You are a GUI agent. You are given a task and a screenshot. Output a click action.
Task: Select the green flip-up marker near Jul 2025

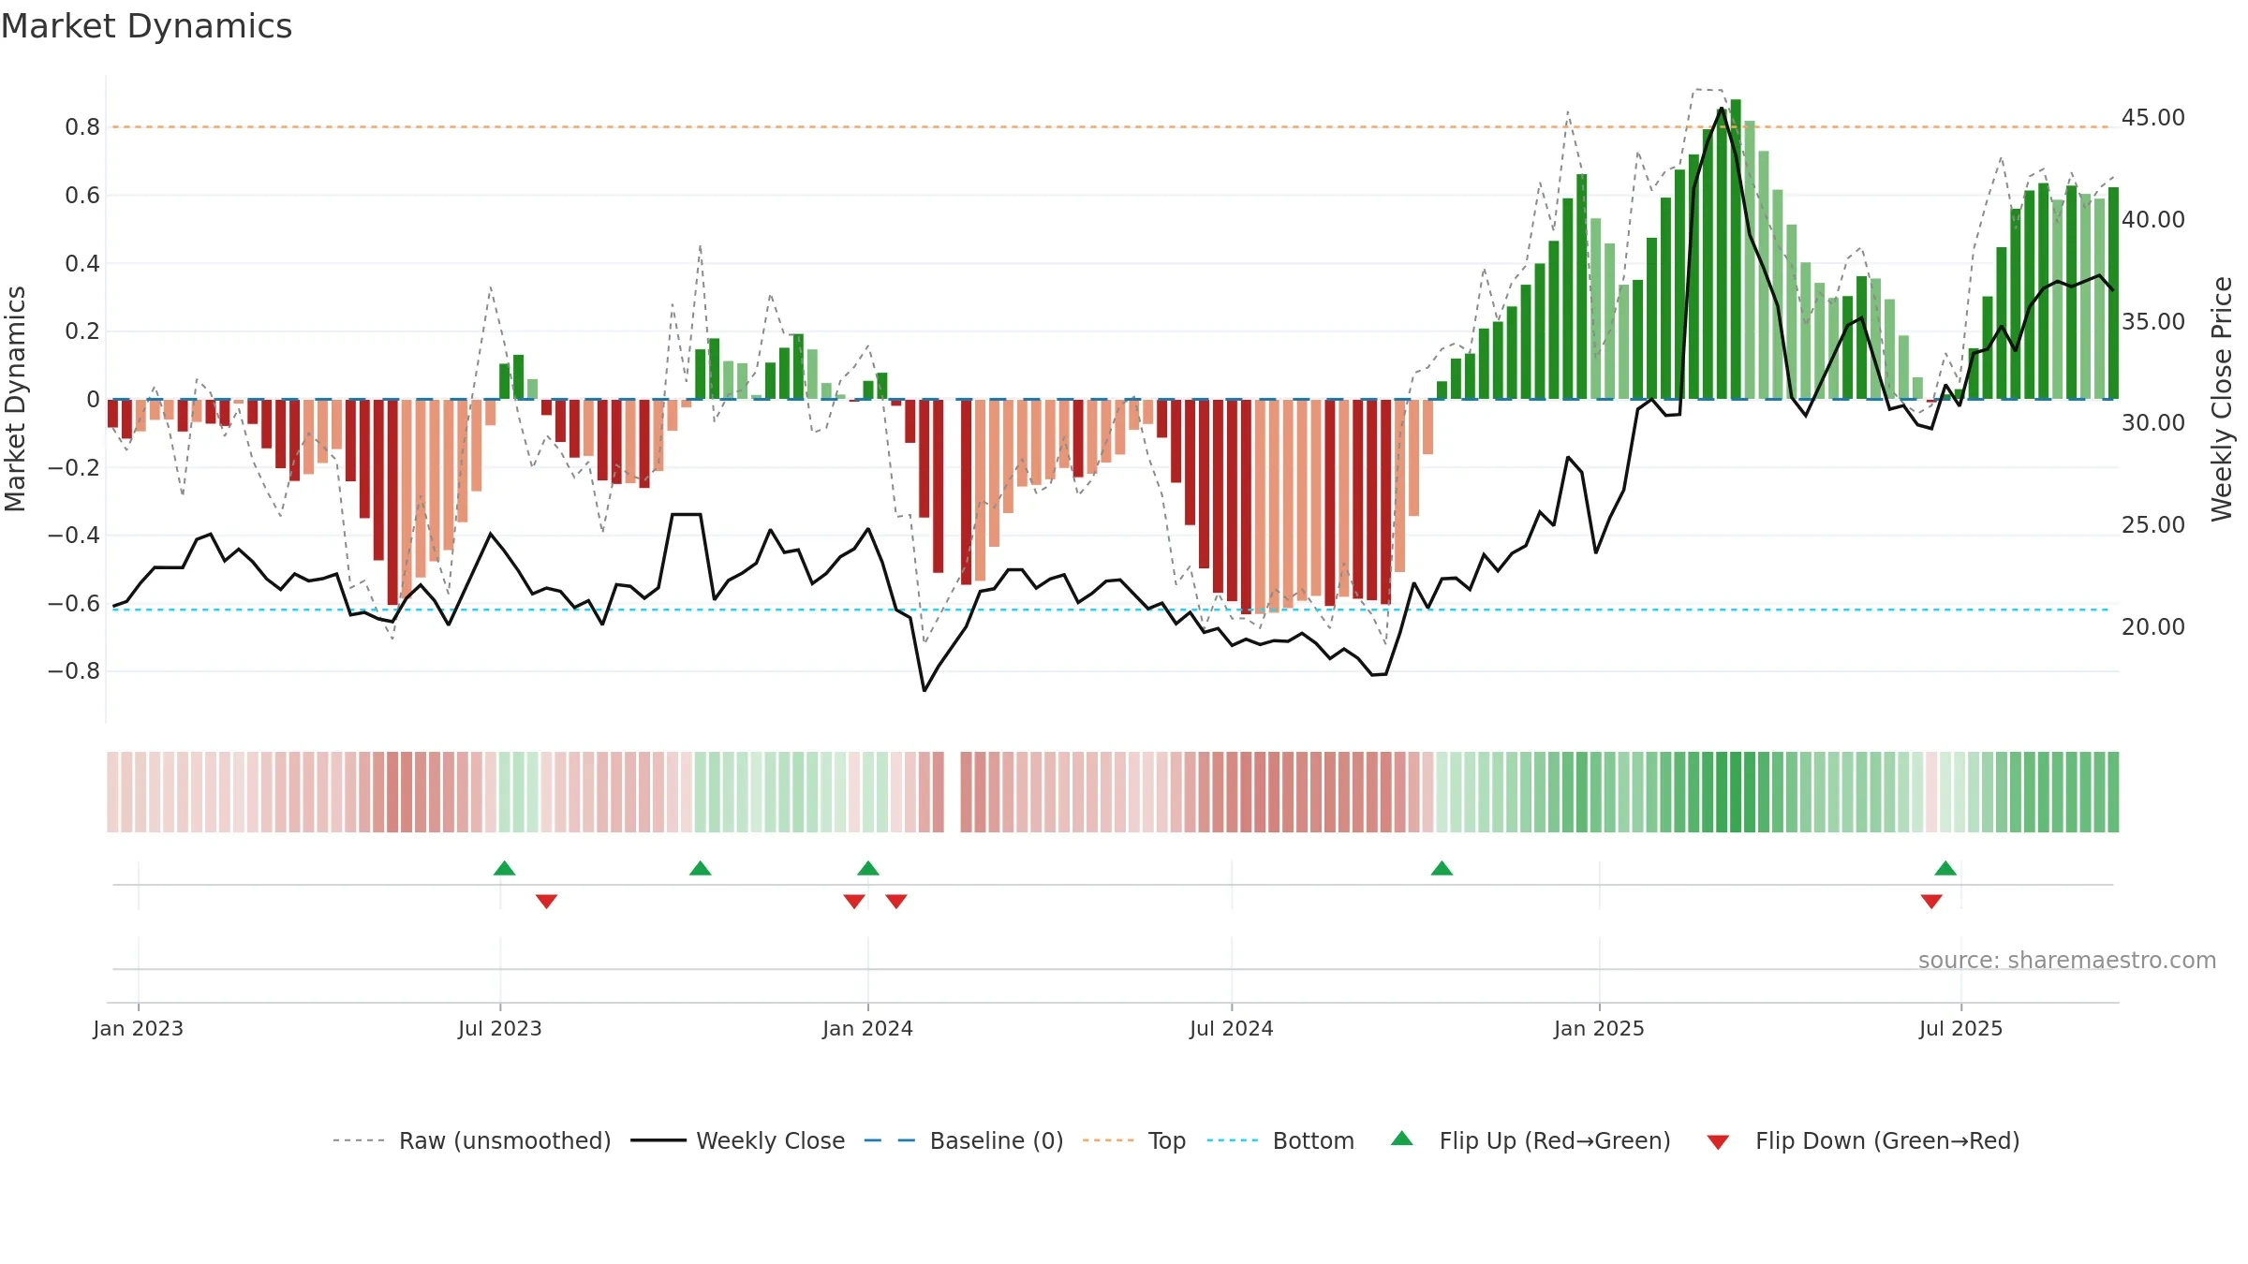[1945, 868]
